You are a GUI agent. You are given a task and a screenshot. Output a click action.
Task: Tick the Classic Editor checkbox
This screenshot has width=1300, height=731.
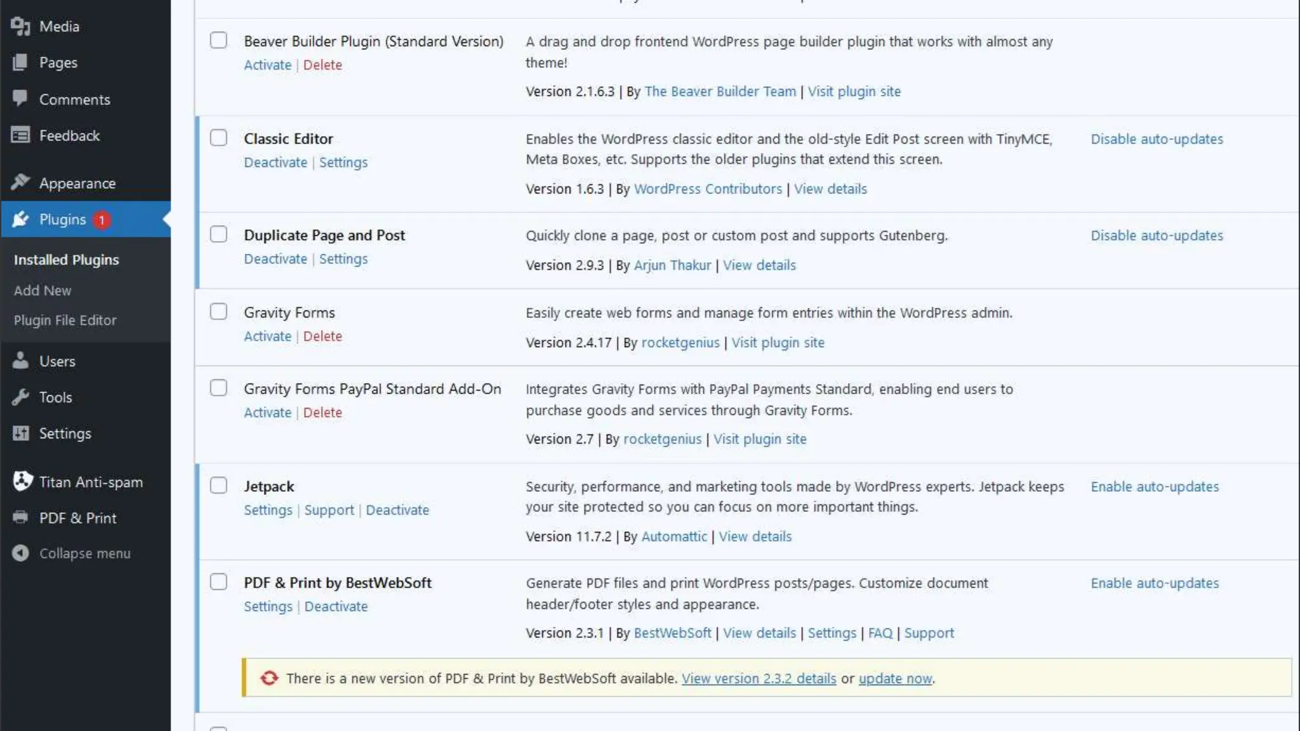point(218,138)
